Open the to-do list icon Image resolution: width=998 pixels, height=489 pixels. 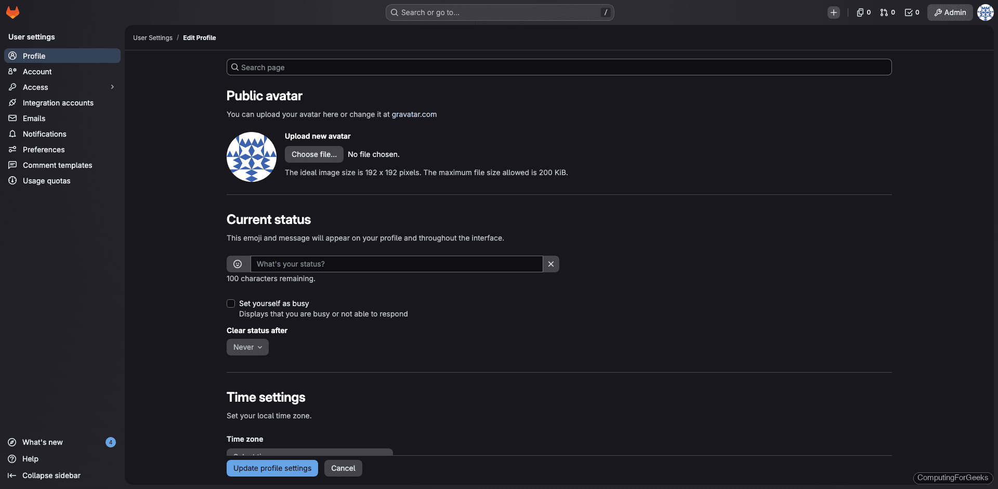(911, 12)
